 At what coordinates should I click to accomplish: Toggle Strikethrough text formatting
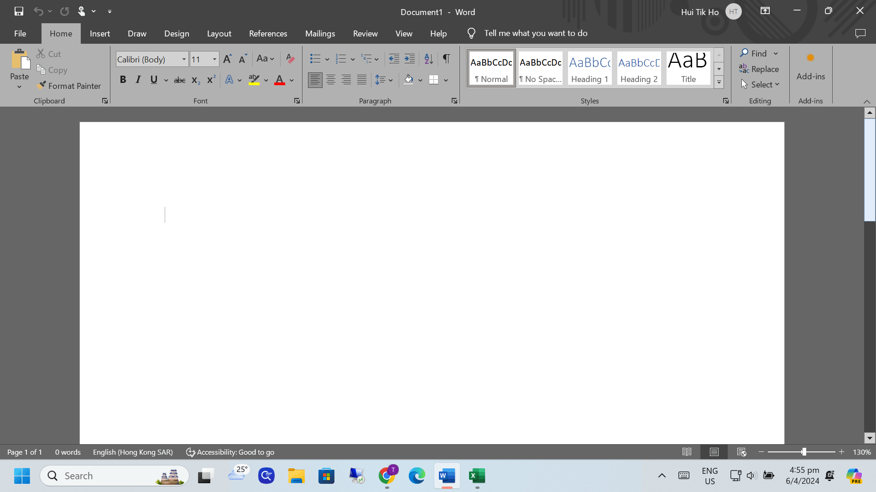coord(179,80)
